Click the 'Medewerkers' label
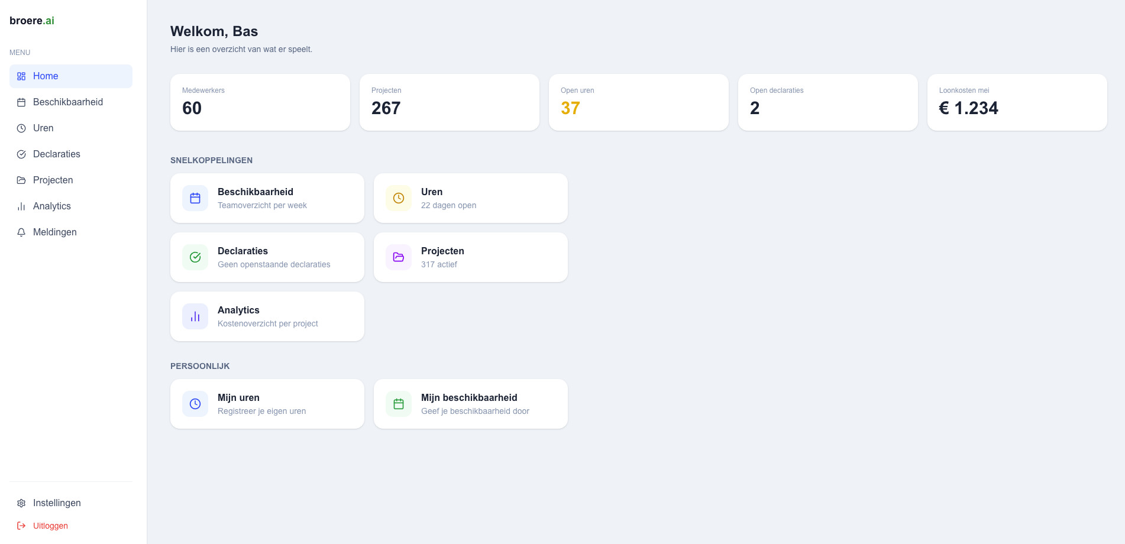Screen dimensions: 1125x544 (203, 90)
